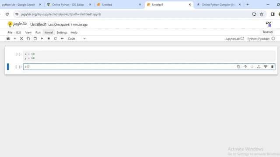Move the active cell up
Screen dimensions: 280x157
(245, 67)
